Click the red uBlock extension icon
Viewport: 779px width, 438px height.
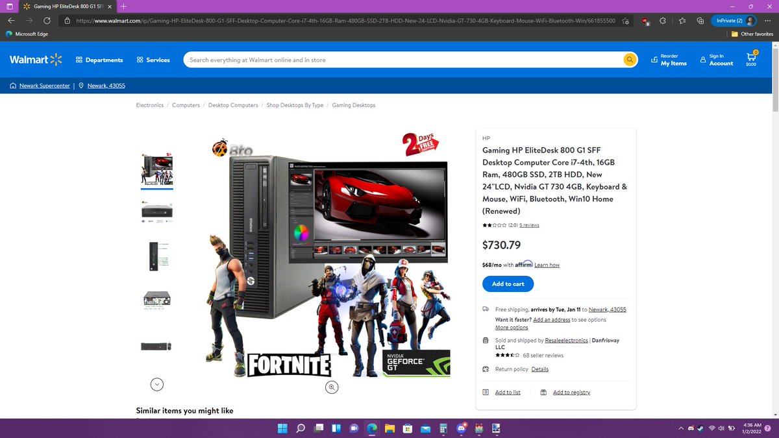[x=645, y=21]
